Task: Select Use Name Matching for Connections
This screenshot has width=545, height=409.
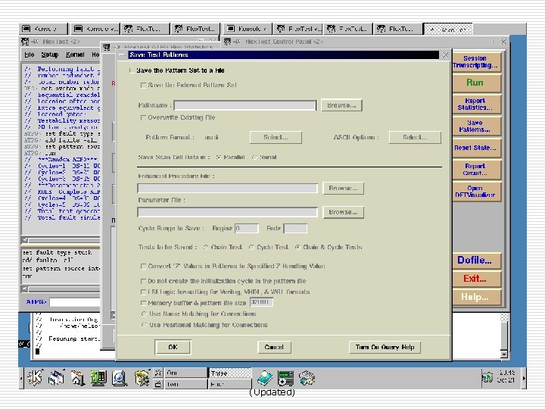Action: 144,314
